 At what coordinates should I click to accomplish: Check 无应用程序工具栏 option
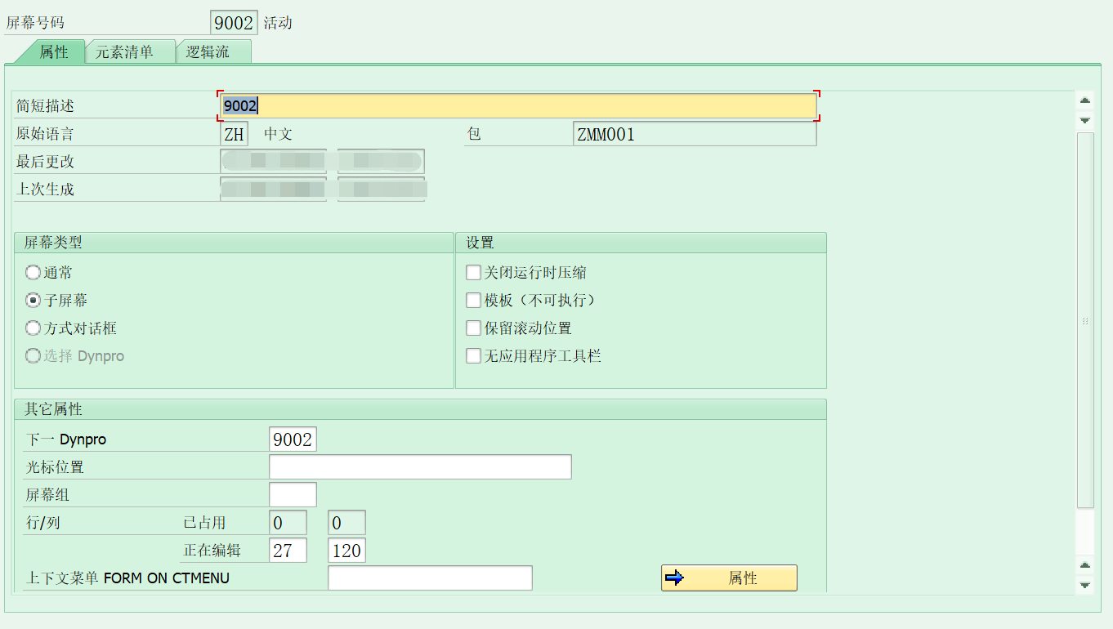473,355
